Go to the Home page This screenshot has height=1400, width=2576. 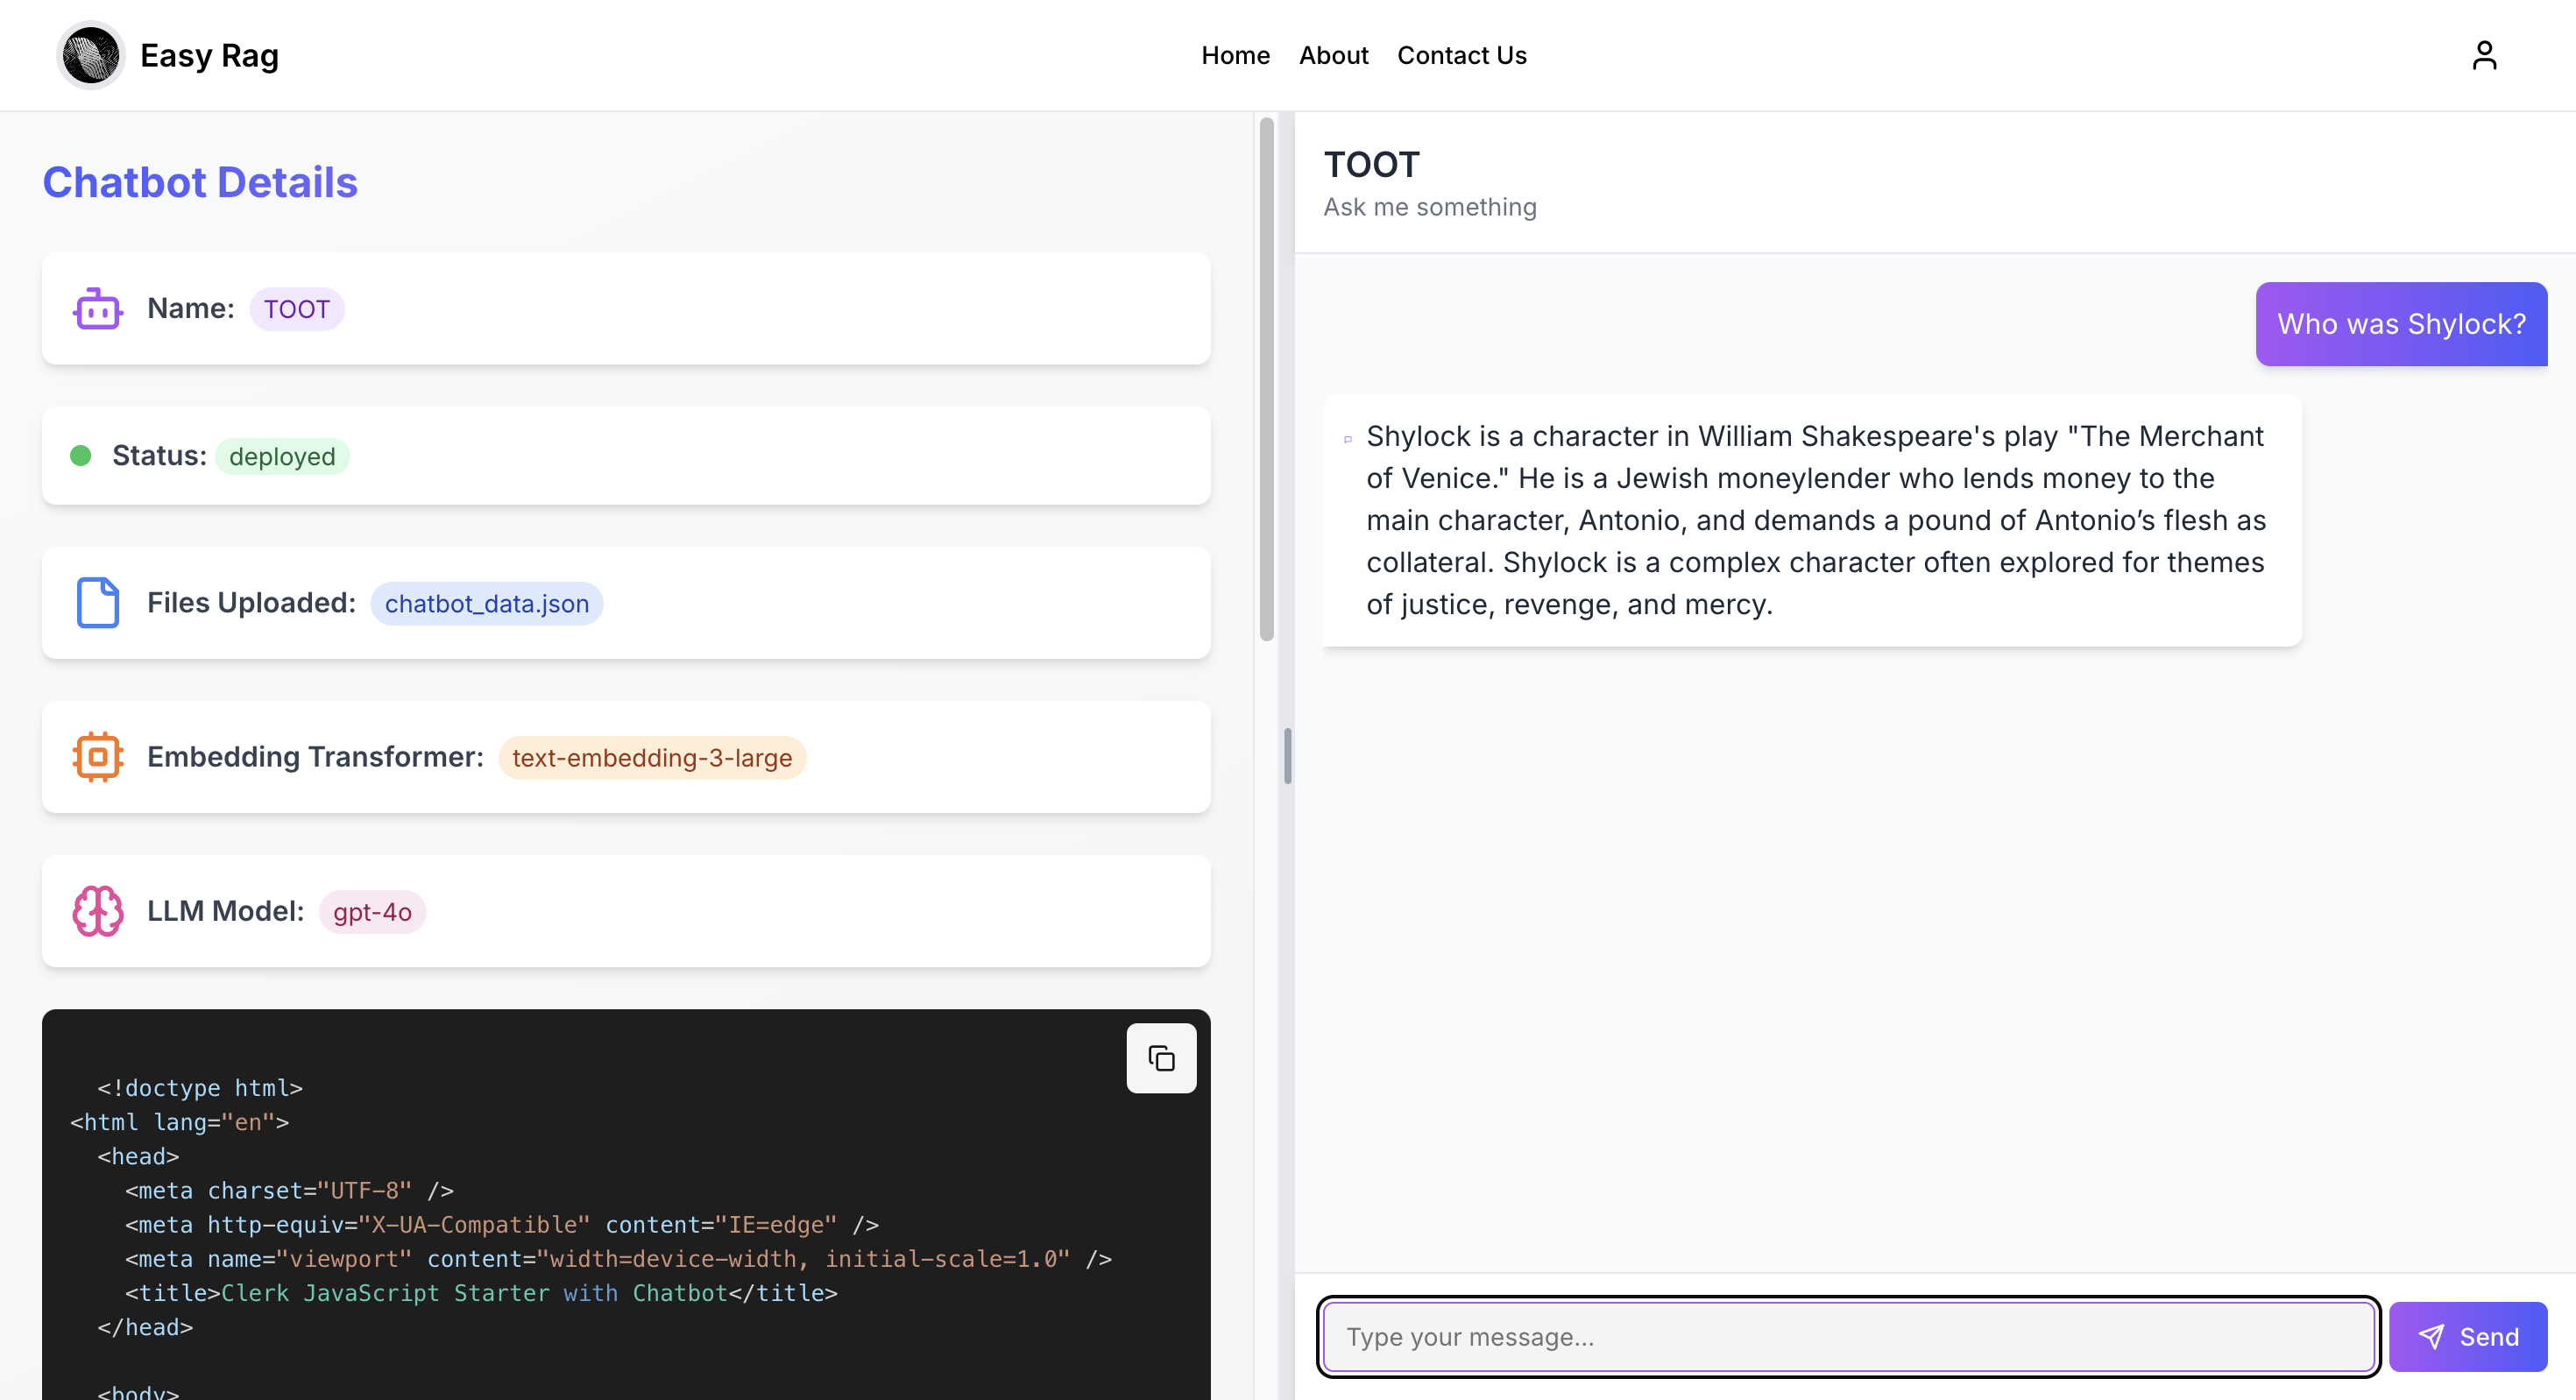1235,55
